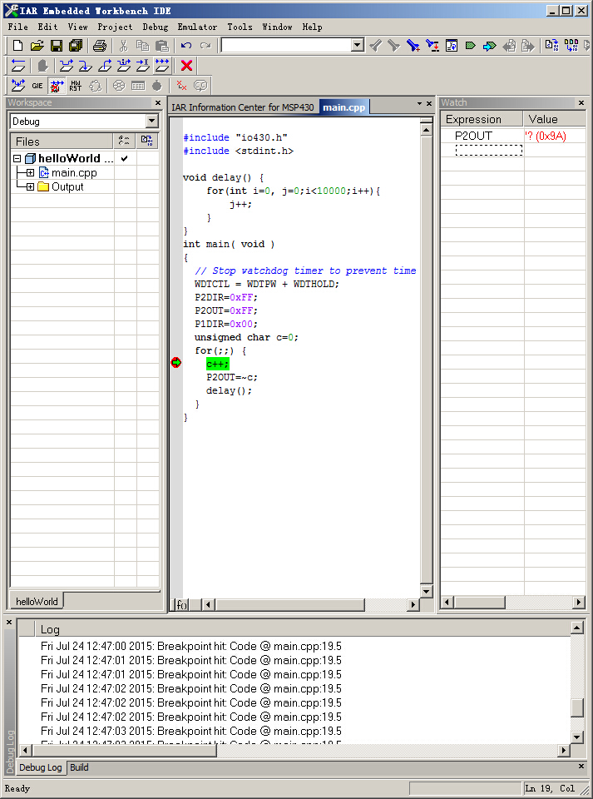Stop debugging with the red X
This screenshot has height=799, width=593.
click(186, 65)
